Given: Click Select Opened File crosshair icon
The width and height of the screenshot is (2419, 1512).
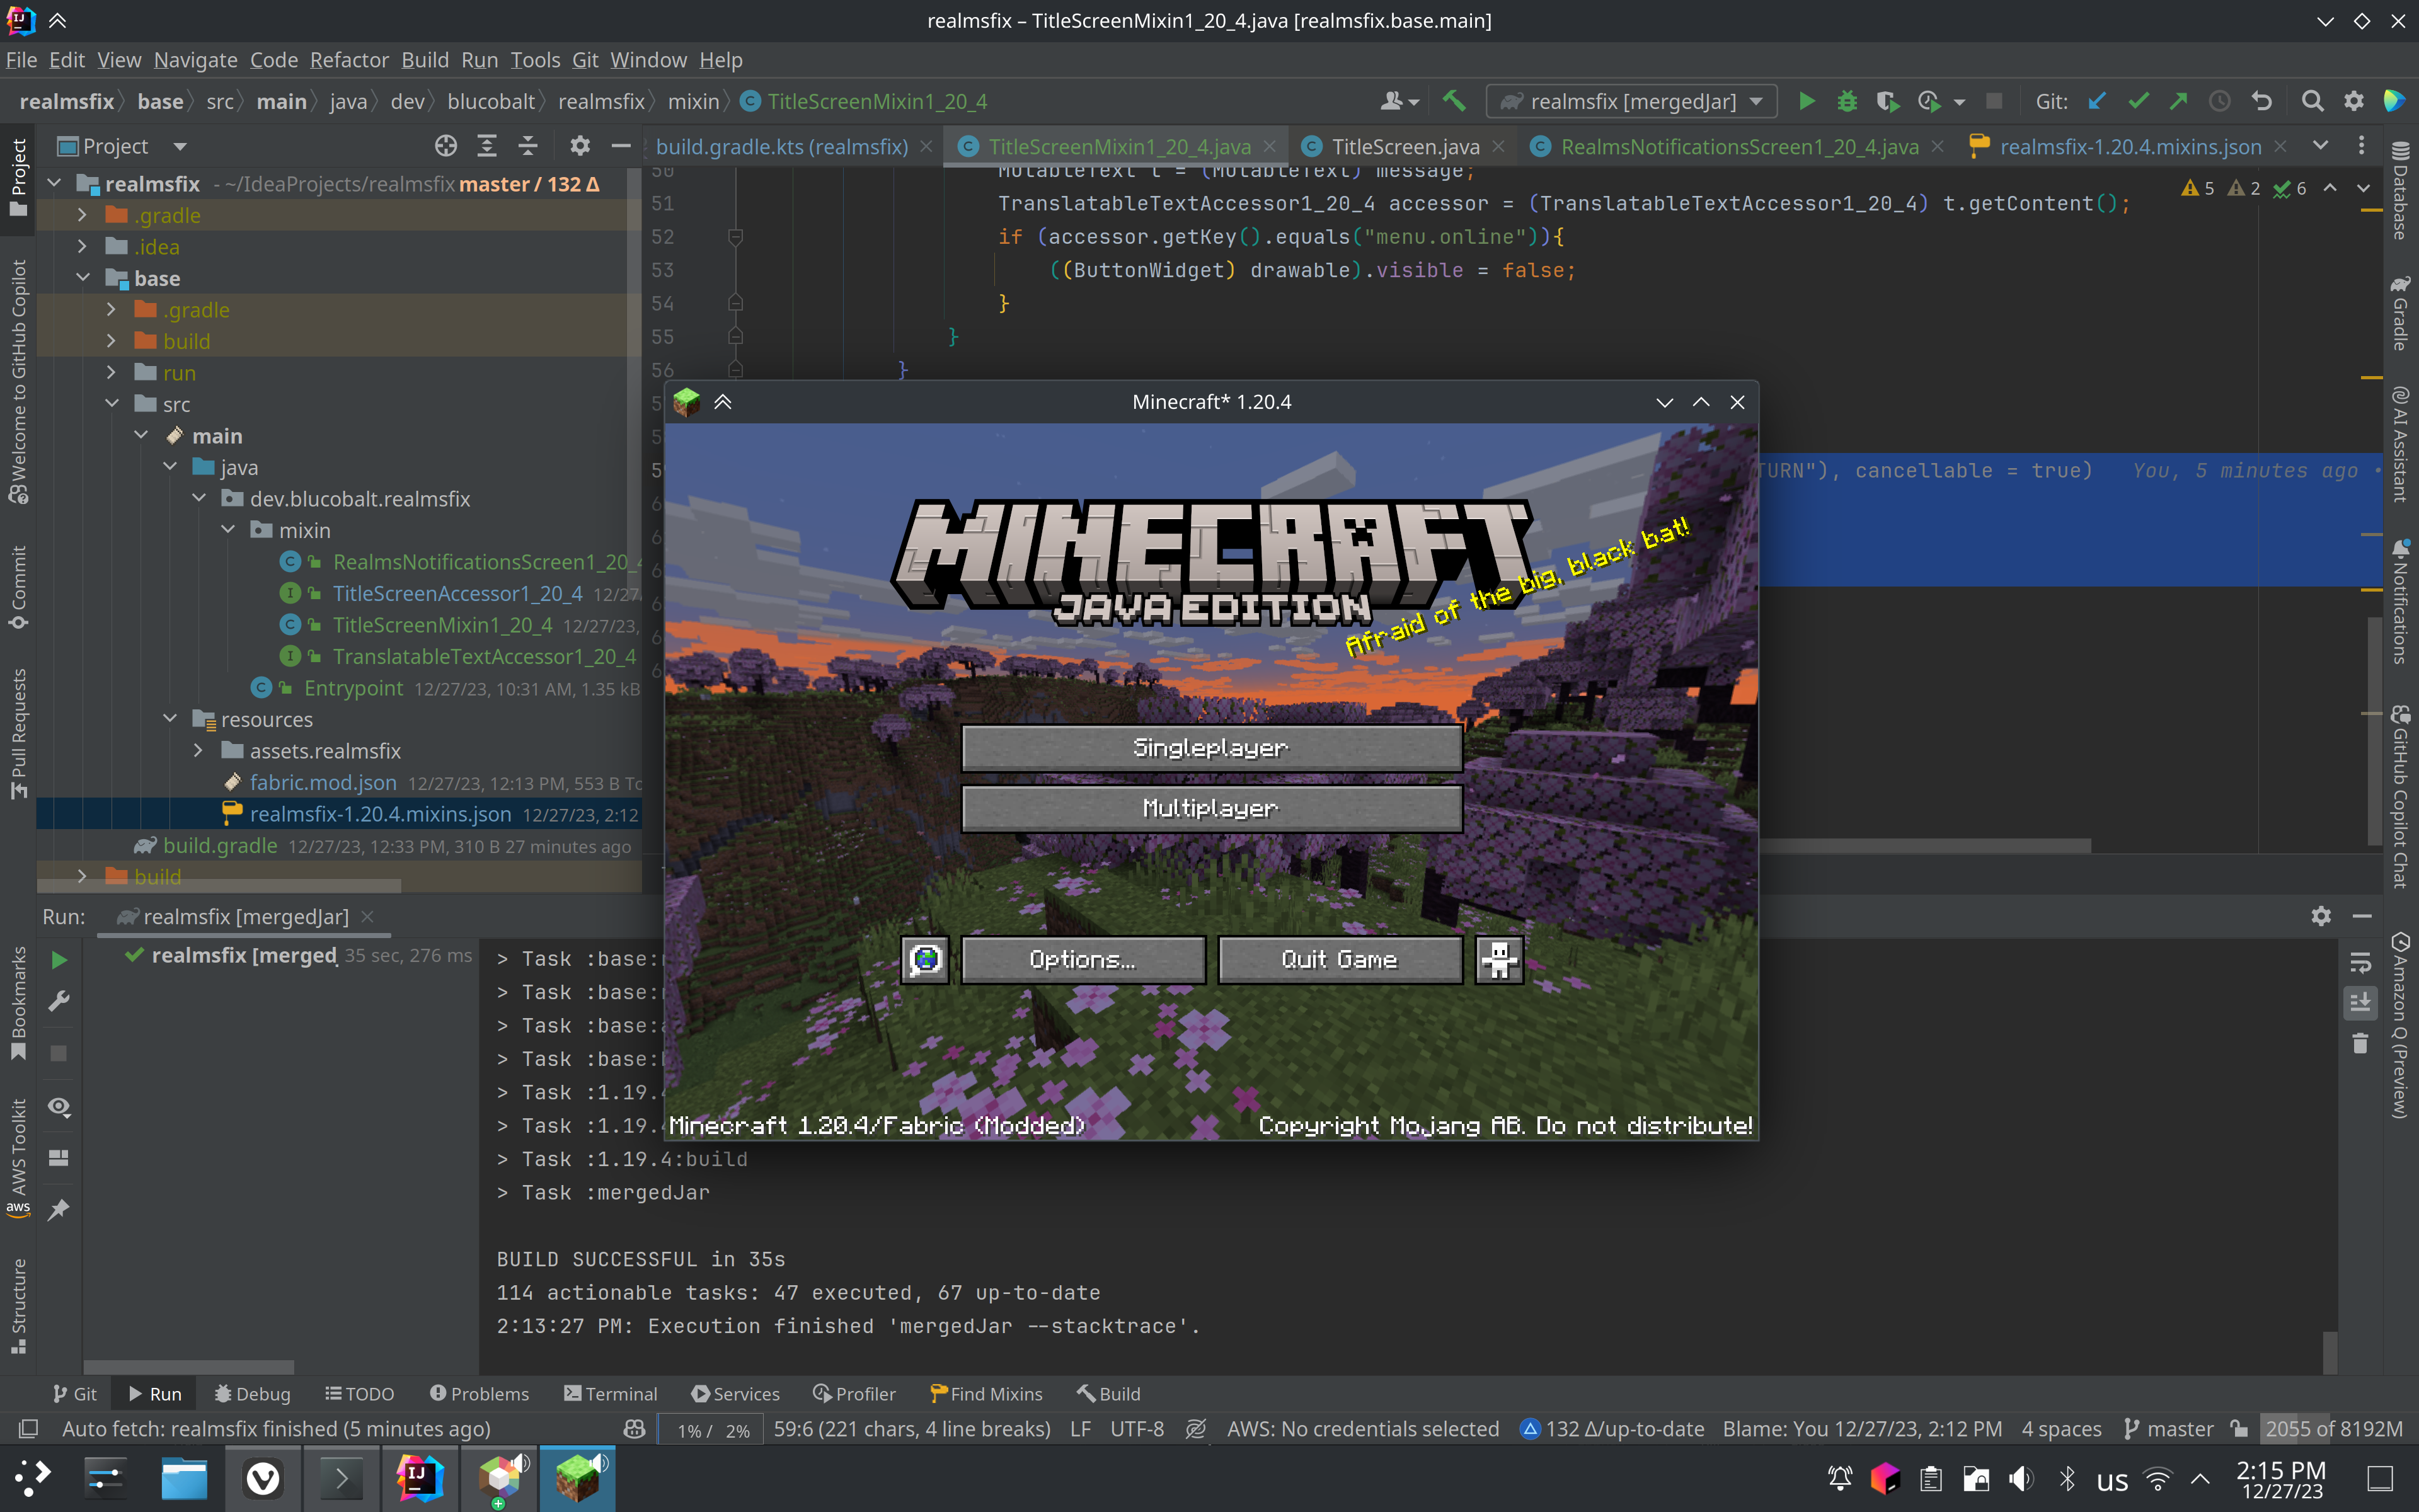Looking at the screenshot, I should 446,146.
